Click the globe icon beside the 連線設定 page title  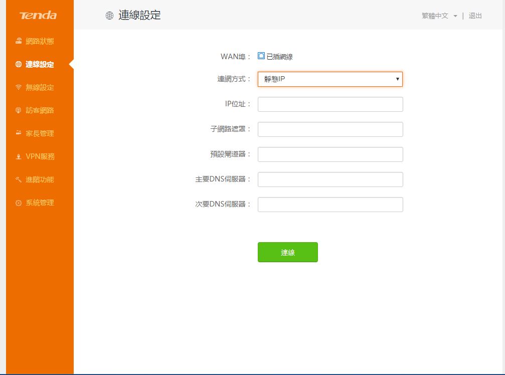click(x=109, y=16)
